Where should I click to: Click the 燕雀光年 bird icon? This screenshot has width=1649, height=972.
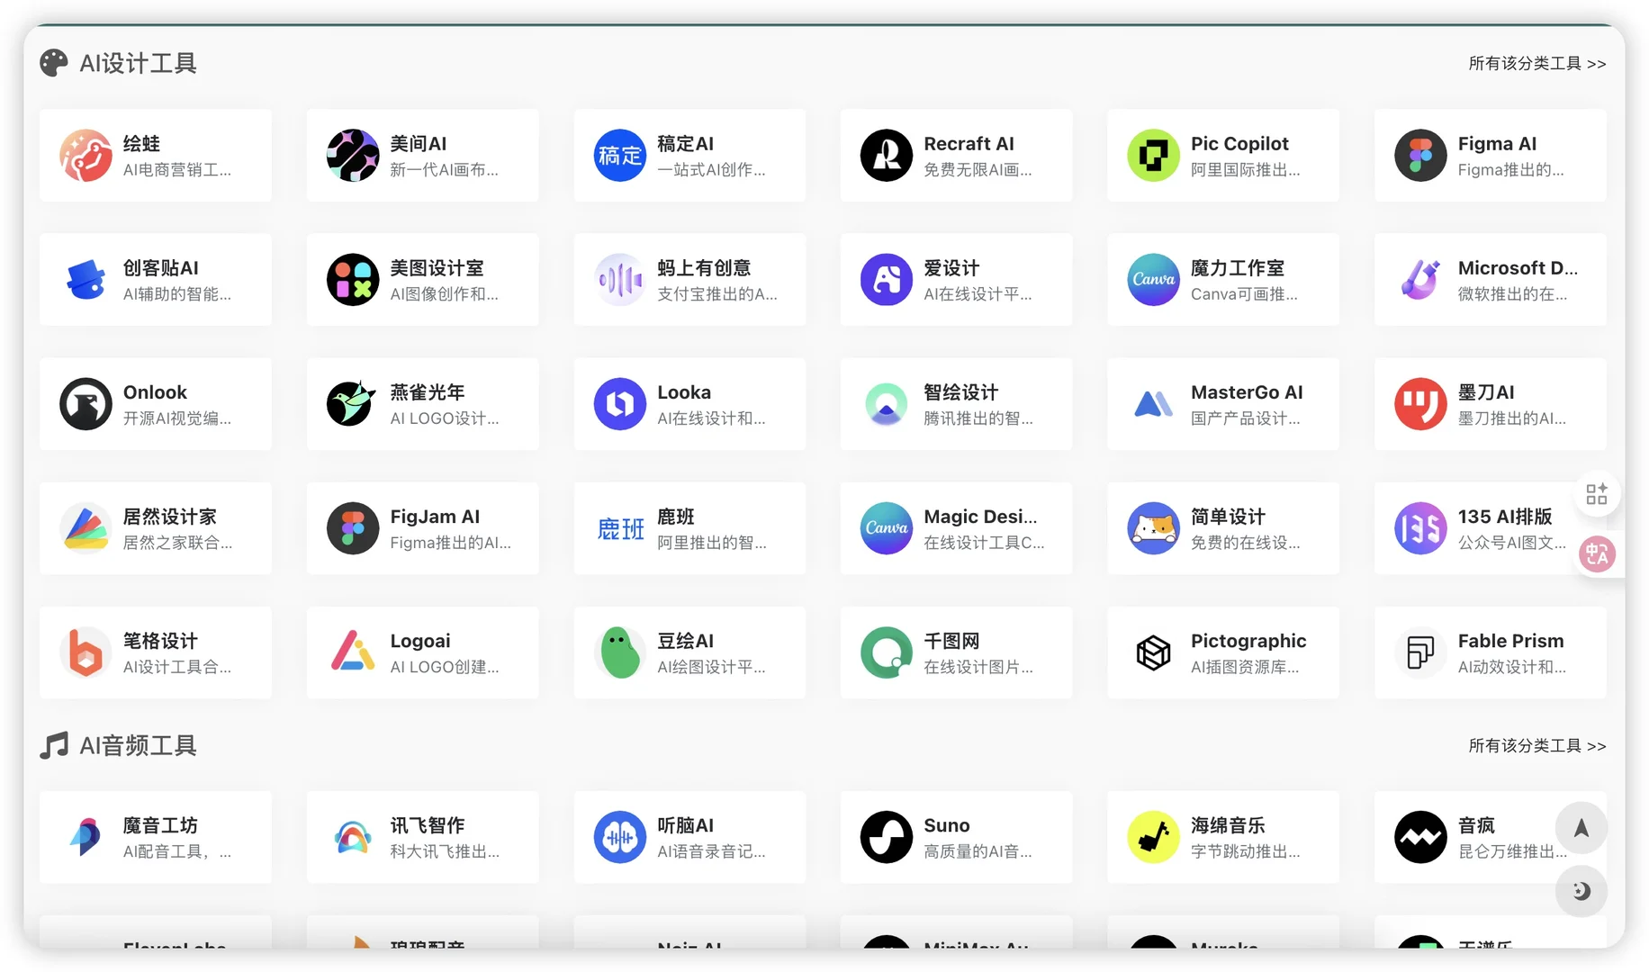[x=353, y=404]
